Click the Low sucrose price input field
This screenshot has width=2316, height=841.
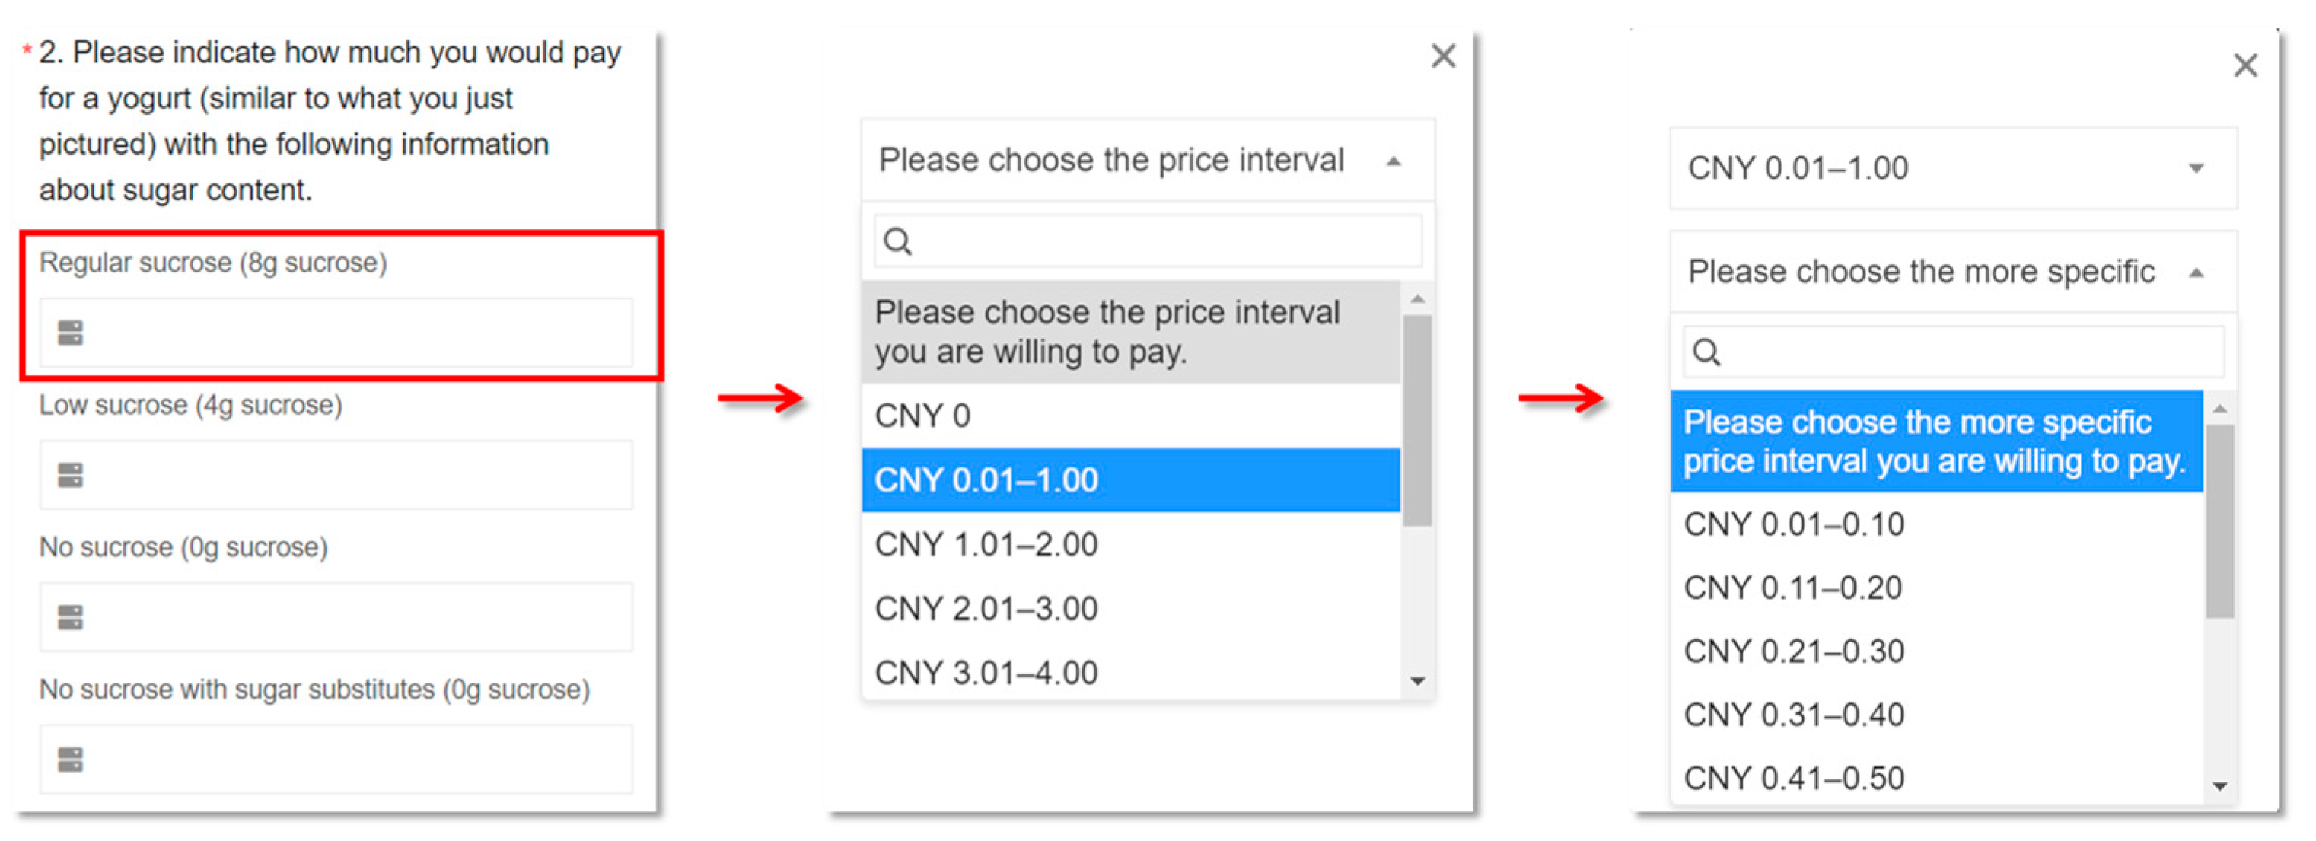351,475
